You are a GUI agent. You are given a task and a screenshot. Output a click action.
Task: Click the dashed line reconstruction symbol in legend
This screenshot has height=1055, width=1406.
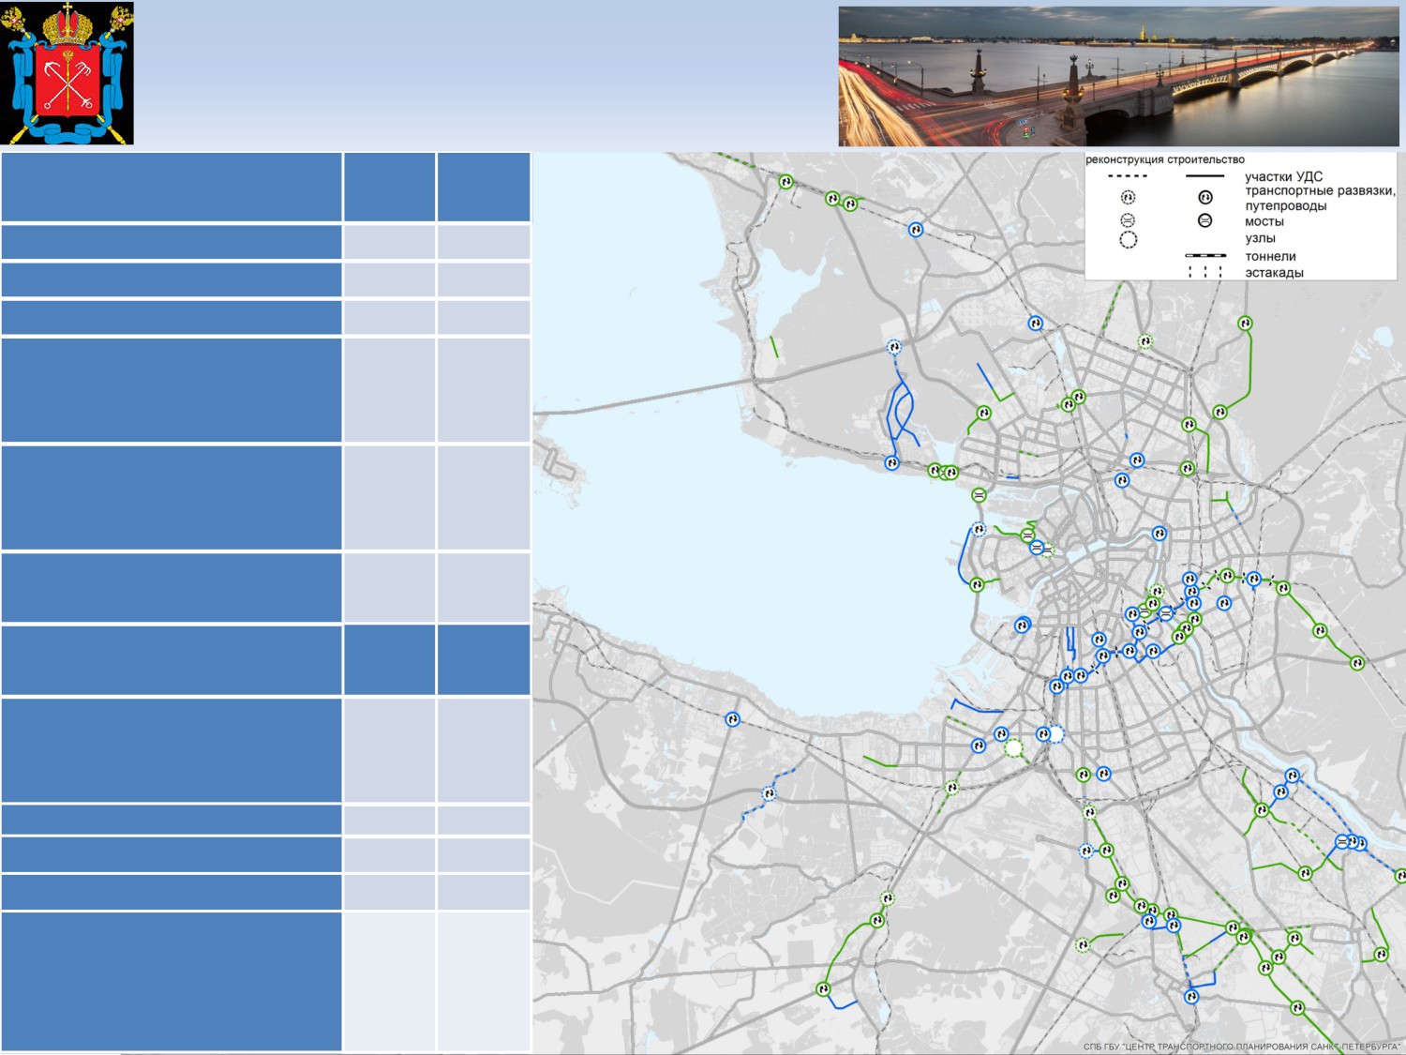pyautogui.click(x=1128, y=175)
